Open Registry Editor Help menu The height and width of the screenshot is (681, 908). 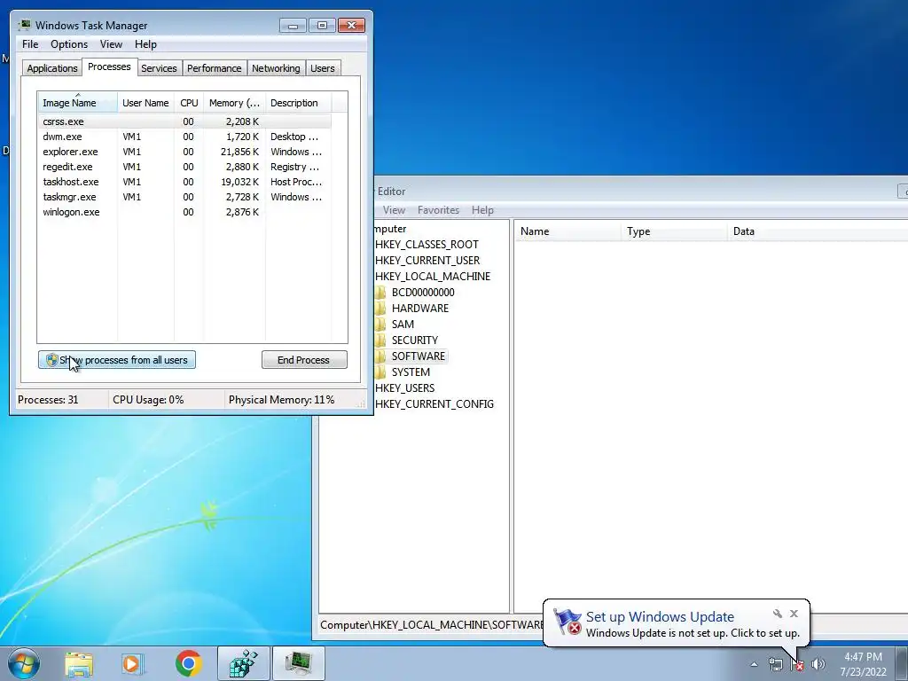[x=482, y=210]
